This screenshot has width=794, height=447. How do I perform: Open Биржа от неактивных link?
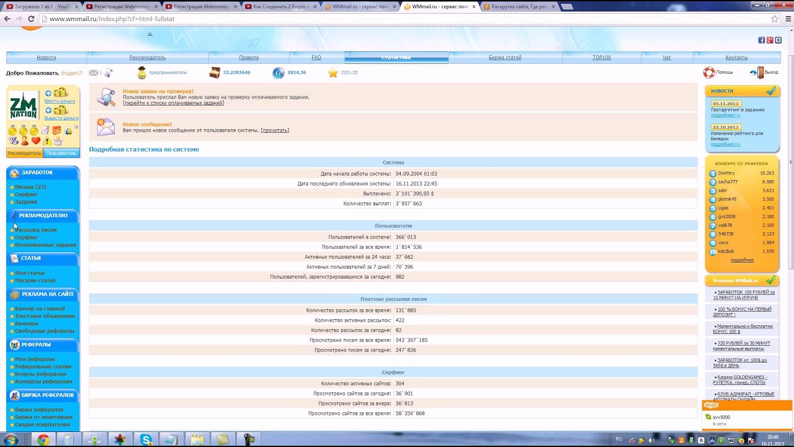point(44,417)
